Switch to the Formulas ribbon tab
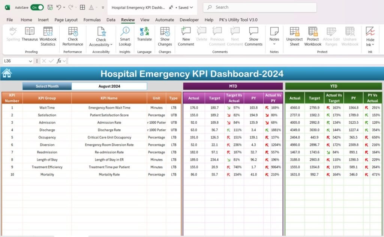This screenshot has height=237, width=384. pos(92,20)
